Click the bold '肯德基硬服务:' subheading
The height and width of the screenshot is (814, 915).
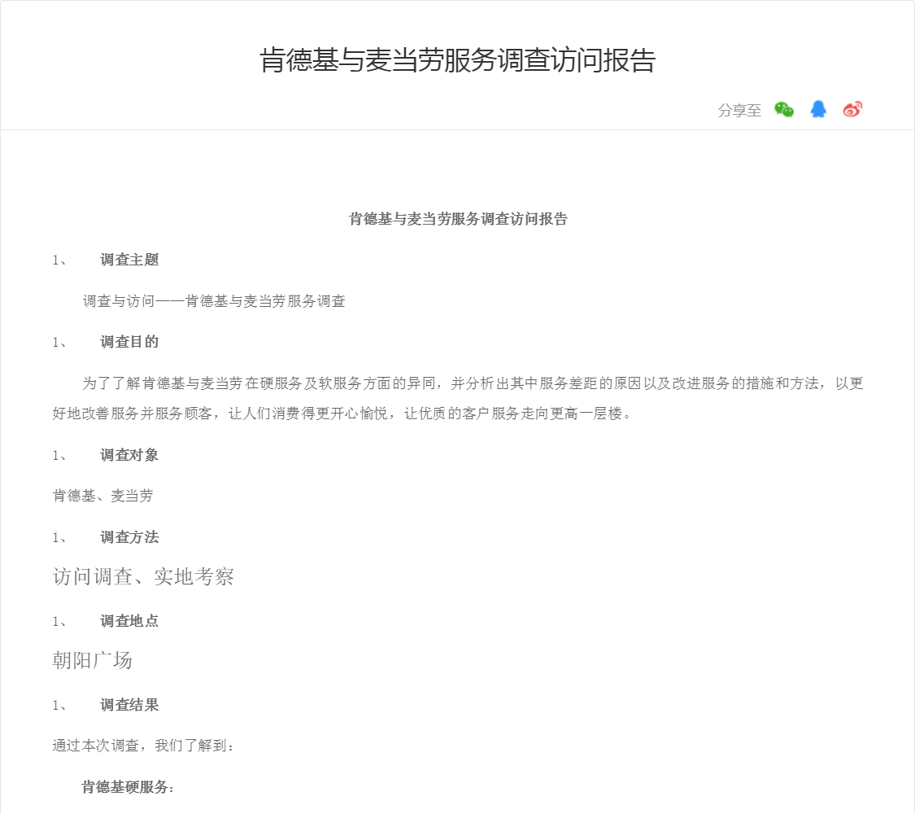click(128, 787)
